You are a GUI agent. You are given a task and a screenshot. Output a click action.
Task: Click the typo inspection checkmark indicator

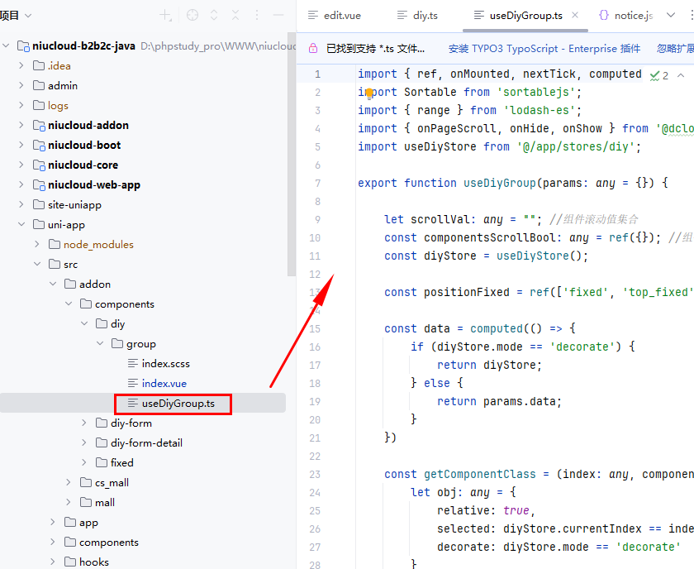point(658,74)
